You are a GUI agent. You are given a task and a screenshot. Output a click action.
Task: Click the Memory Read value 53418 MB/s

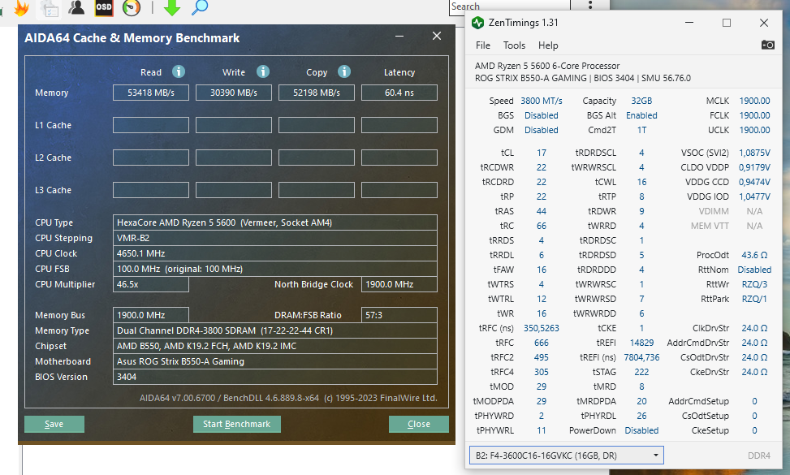pos(151,93)
